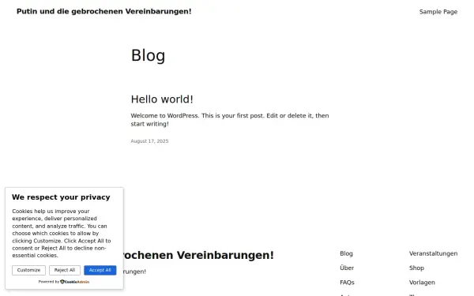The image size is (474, 296).
Task: Open the footer Shop link
Action: (416, 268)
